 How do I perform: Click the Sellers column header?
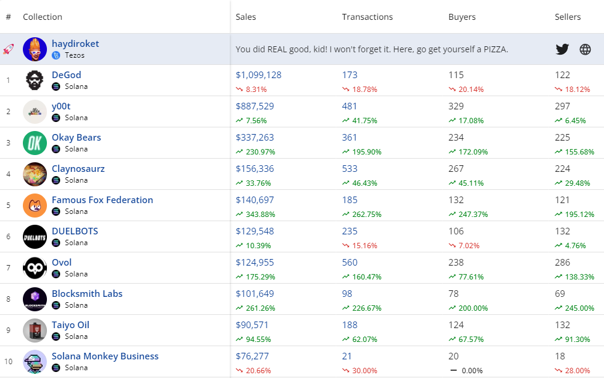coord(567,17)
